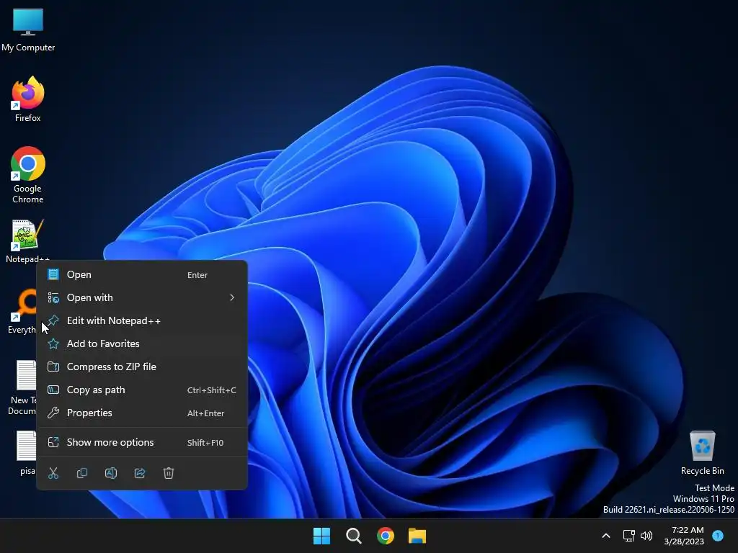Screen dimensions: 738x553
Task: Select the Firefox desktop shortcut
Action: (28, 99)
